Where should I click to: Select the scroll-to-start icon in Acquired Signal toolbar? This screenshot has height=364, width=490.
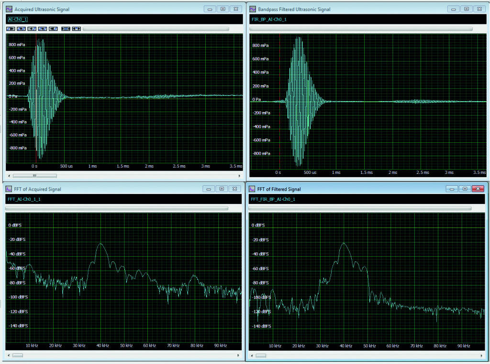11,29
